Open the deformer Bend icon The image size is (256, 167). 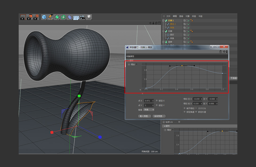[70, 17]
